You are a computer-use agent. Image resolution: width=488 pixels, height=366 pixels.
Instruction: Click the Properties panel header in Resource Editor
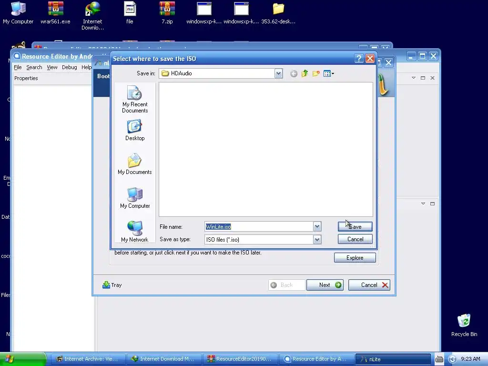[26, 78]
